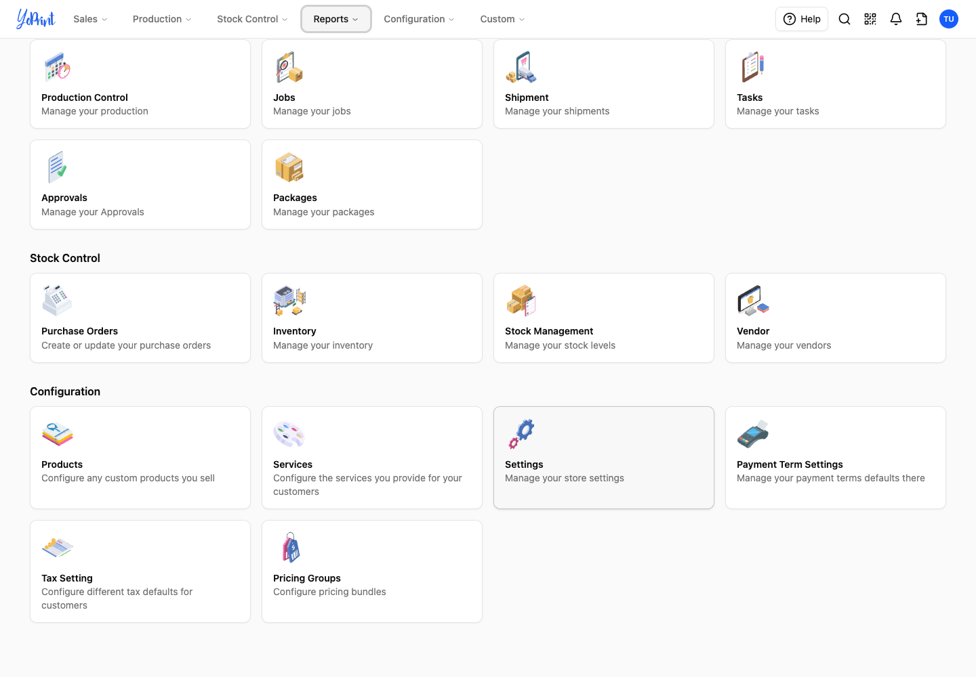This screenshot has height=677, width=976.
Task: Open the Reports dropdown menu
Action: click(335, 19)
